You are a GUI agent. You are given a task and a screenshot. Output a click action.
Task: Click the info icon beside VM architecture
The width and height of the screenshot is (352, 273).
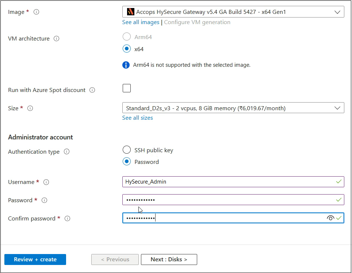point(56,39)
